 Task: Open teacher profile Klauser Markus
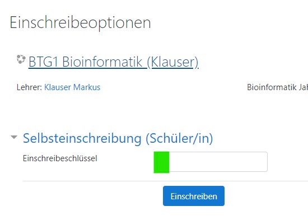[x=72, y=87]
